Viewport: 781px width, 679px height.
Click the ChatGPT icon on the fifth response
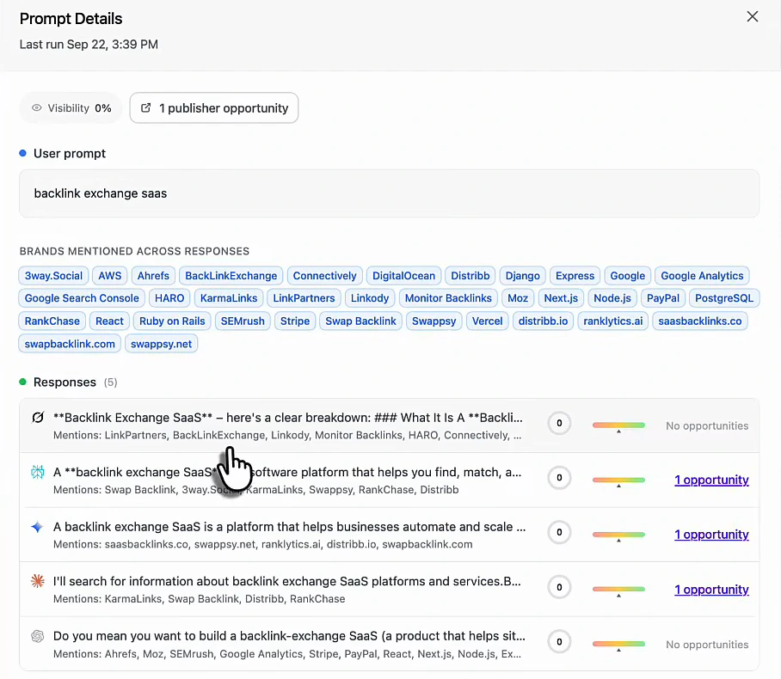(x=38, y=636)
